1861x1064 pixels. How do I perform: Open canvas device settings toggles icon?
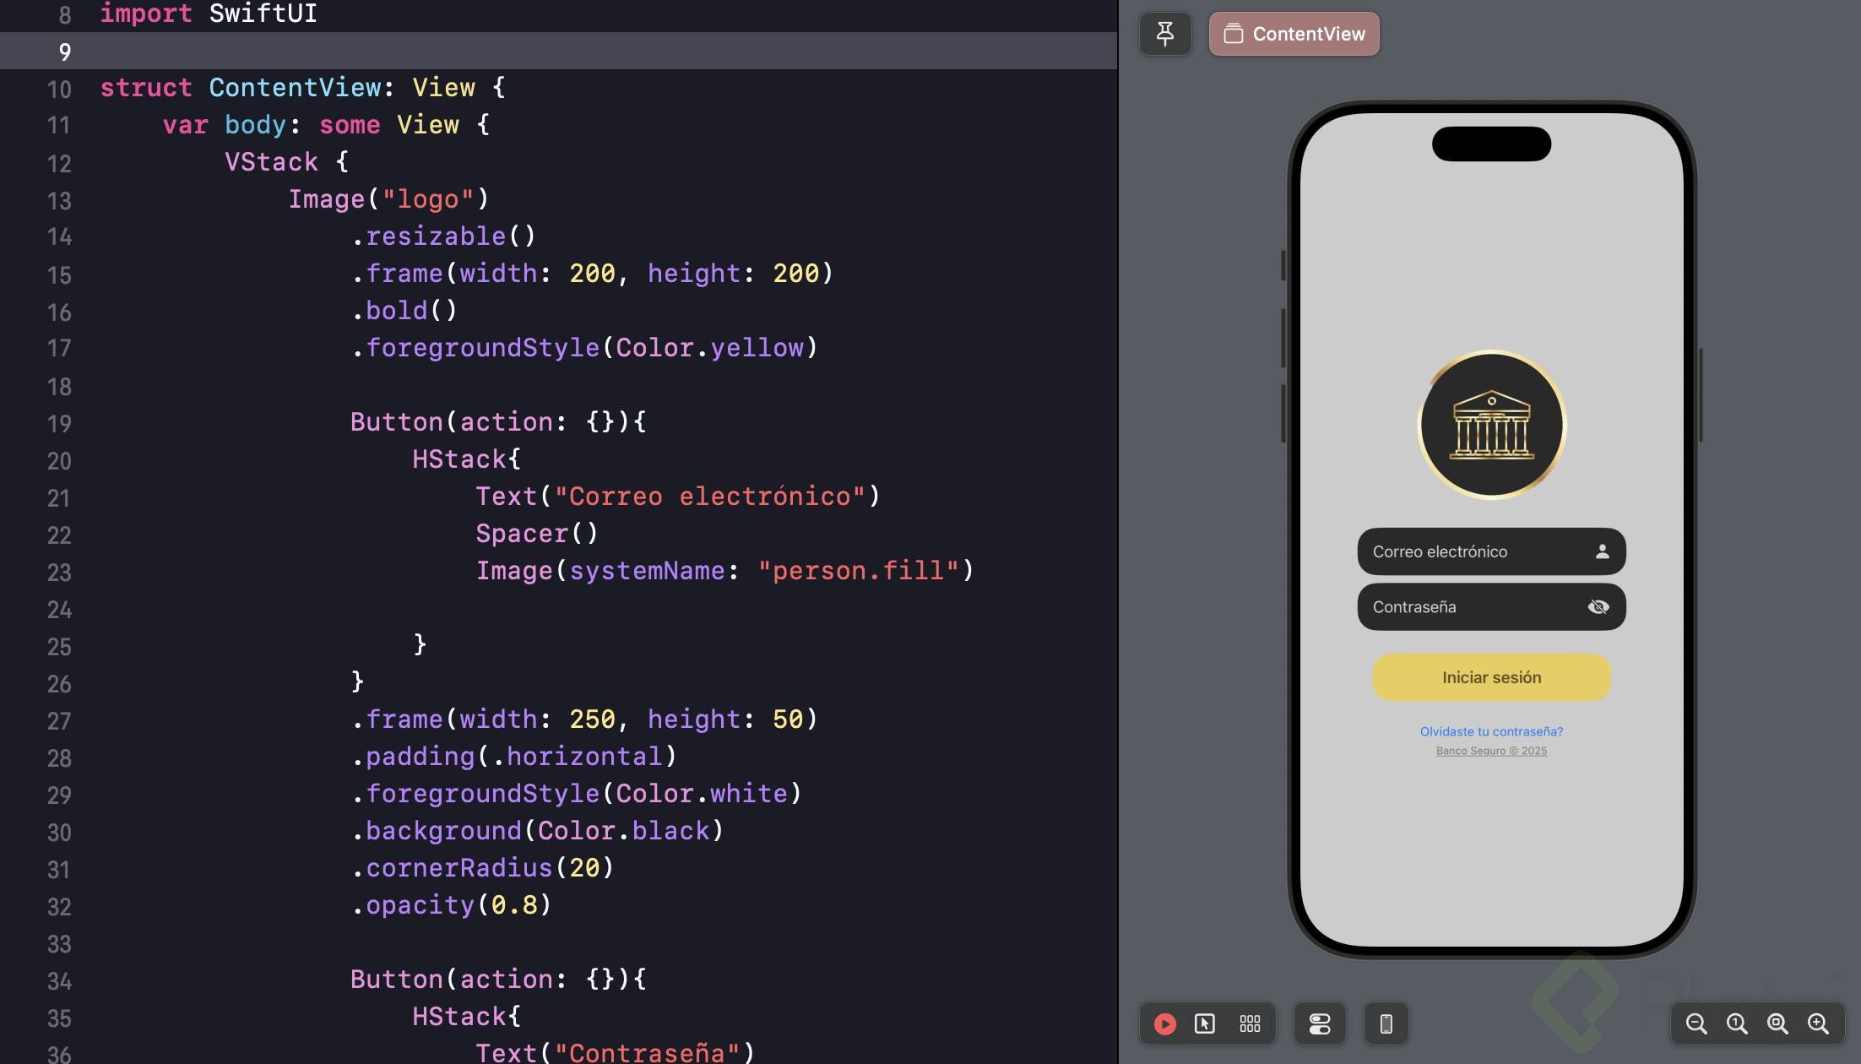pos(1320,1023)
